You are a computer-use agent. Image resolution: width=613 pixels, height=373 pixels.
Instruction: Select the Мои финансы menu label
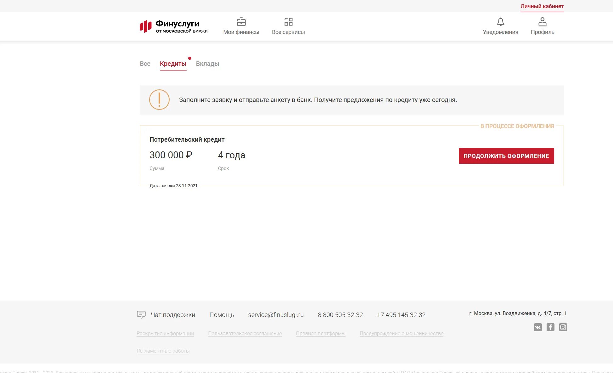coord(241,32)
